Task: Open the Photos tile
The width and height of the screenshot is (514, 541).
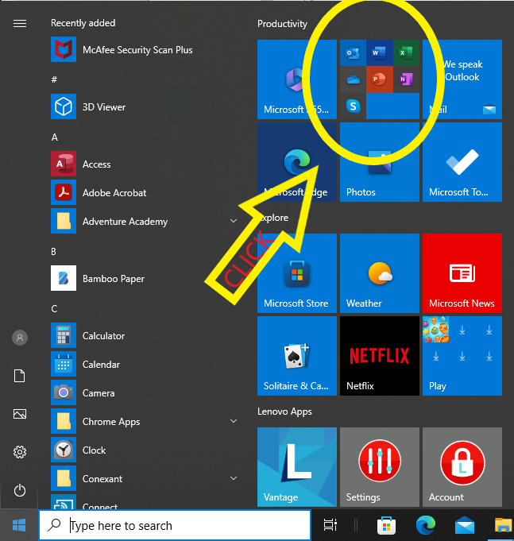Action: click(x=380, y=162)
